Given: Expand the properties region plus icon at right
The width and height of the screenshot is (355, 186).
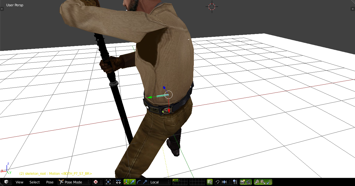Looking at the screenshot, I should (x=352, y=9).
